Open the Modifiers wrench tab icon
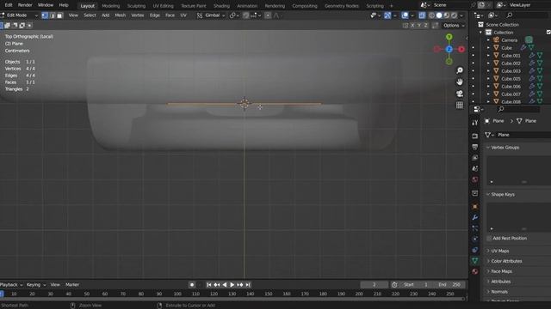 (475, 217)
